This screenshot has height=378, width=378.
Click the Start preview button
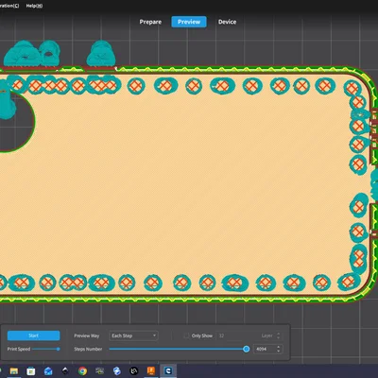pyautogui.click(x=34, y=335)
